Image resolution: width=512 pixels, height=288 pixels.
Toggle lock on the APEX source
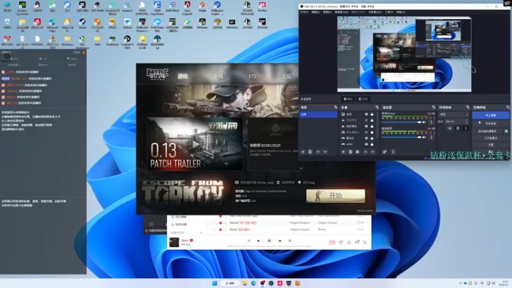[372, 145]
